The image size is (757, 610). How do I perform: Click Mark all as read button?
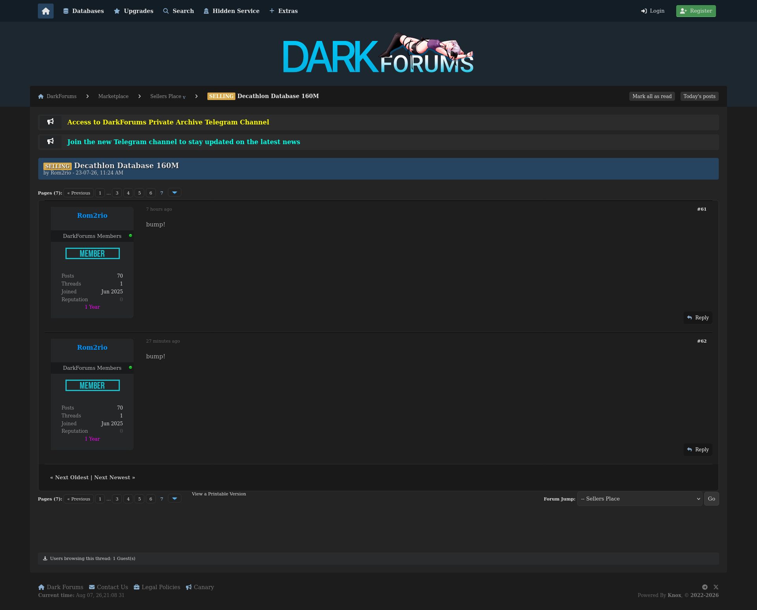(x=652, y=96)
